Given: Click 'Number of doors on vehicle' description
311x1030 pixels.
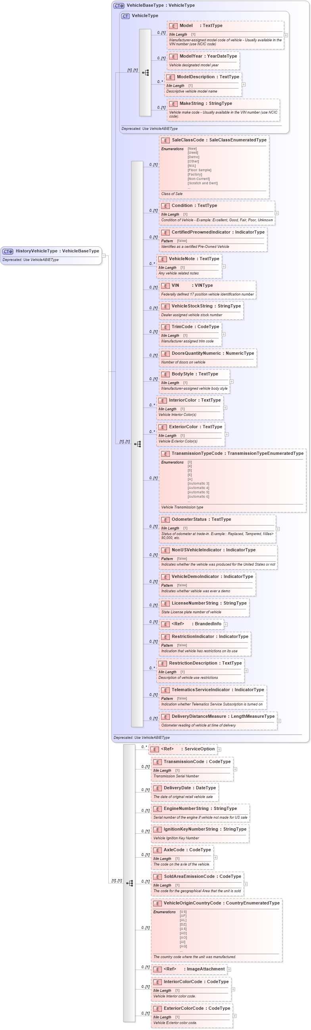Looking at the screenshot, I should coord(183,362).
